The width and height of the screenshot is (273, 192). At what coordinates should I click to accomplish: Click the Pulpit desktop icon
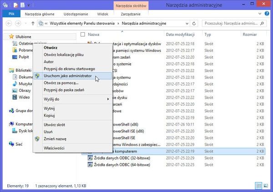[x=15, y=57]
